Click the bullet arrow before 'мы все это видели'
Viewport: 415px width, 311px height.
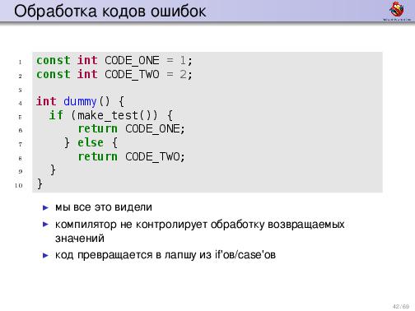pyautogui.click(x=46, y=208)
